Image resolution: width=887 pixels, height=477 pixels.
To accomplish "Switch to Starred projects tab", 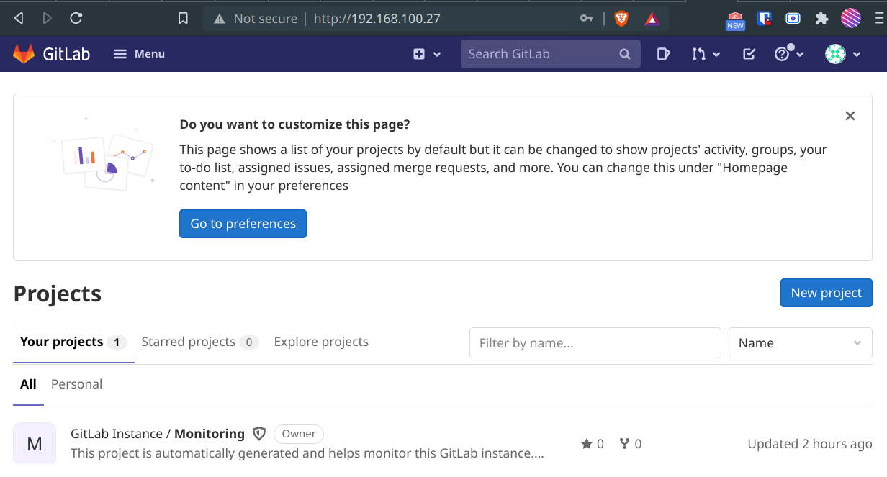I will [x=199, y=342].
